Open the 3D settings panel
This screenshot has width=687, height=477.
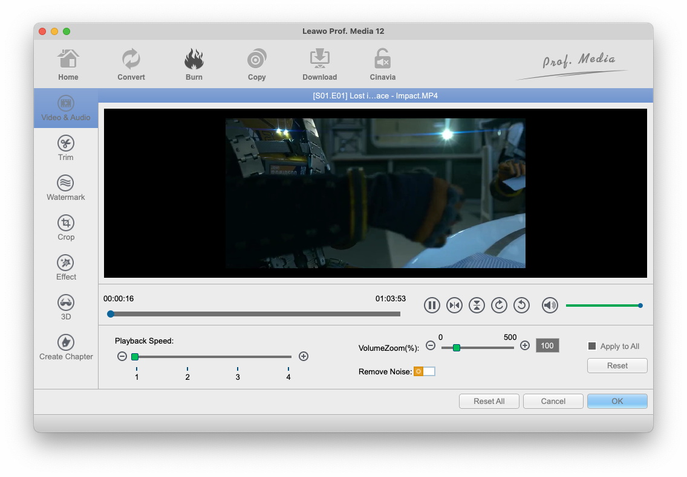point(66,307)
